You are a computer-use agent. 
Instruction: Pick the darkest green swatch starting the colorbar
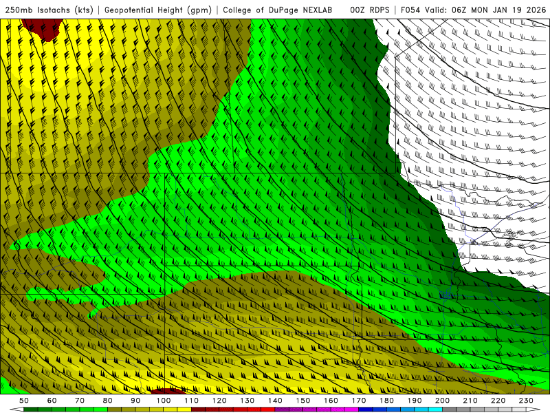point(31,410)
